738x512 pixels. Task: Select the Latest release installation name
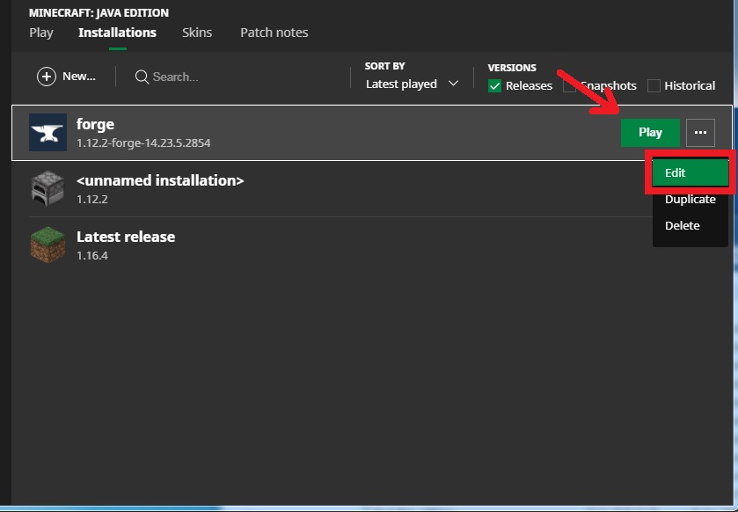pyautogui.click(x=126, y=237)
